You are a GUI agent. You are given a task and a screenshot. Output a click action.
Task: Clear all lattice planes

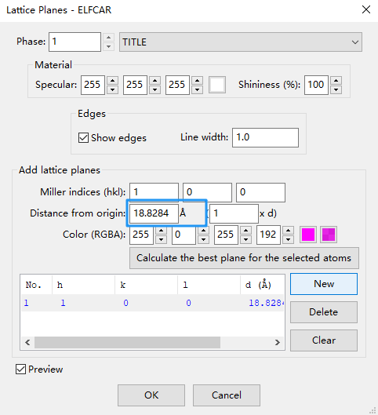pyautogui.click(x=324, y=340)
